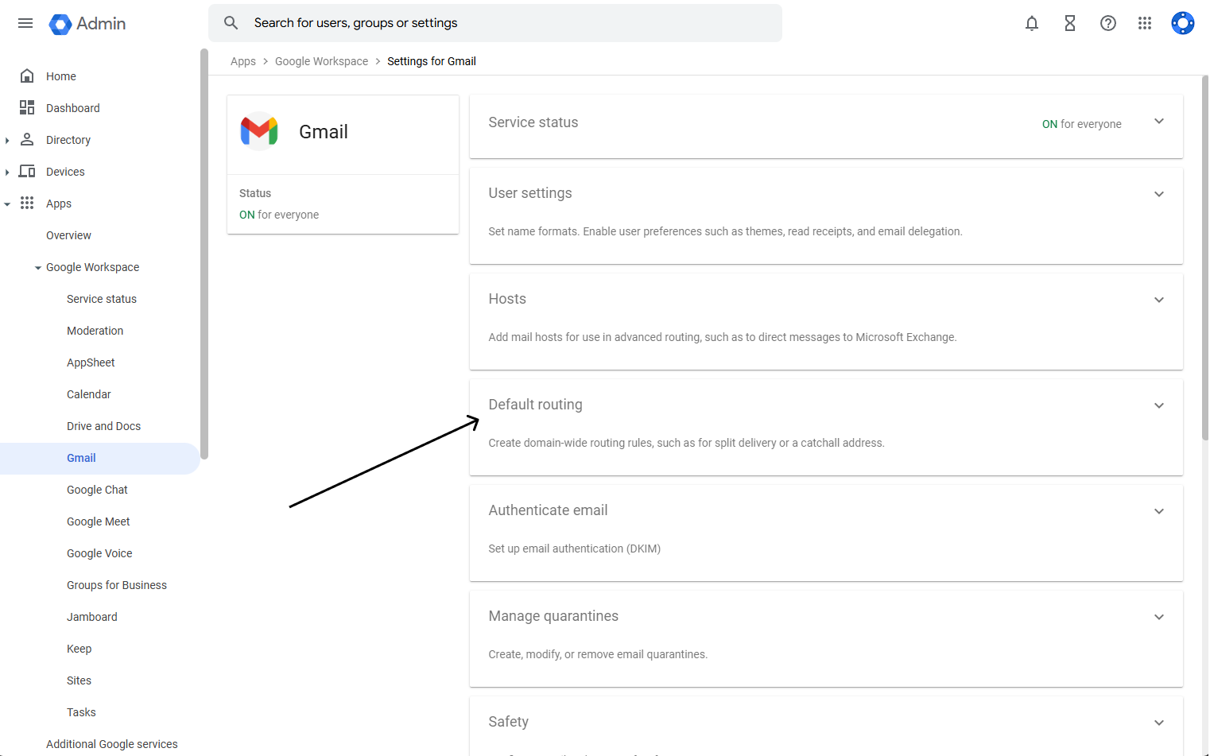Viewport: 1210px width, 756px height.
Task: Click the Gmail logo in the card
Action: coord(259,131)
